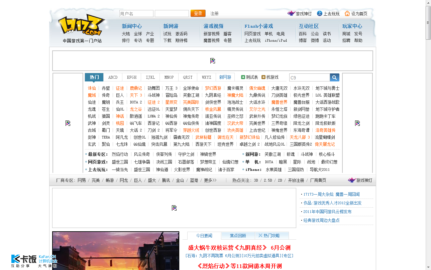431x270 pixels.
Task: Click the broken image in the top banner
Action: click(x=213, y=61)
